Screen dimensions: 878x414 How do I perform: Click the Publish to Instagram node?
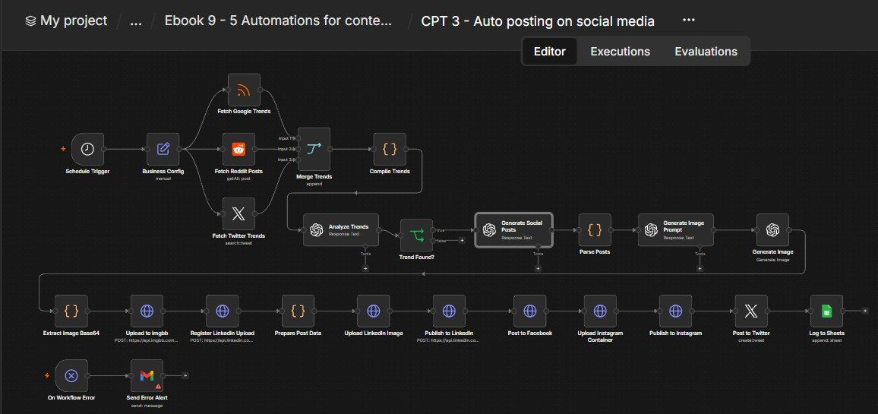point(676,311)
